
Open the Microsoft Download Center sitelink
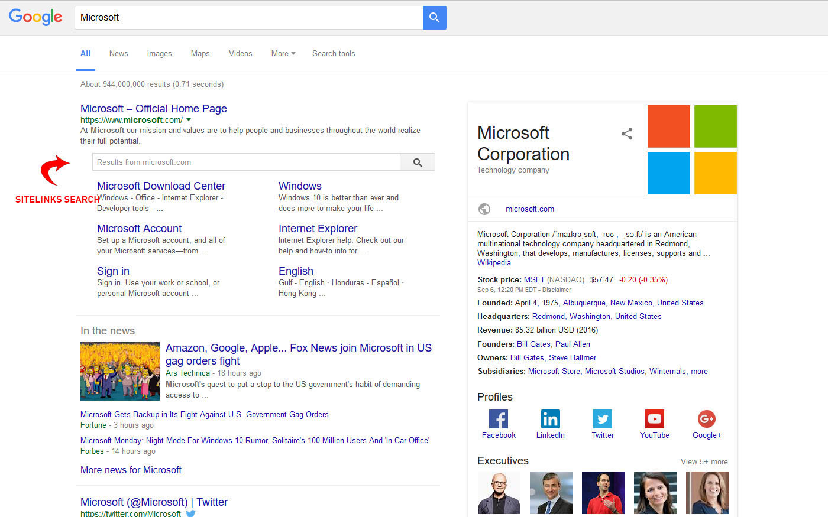coord(161,186)
